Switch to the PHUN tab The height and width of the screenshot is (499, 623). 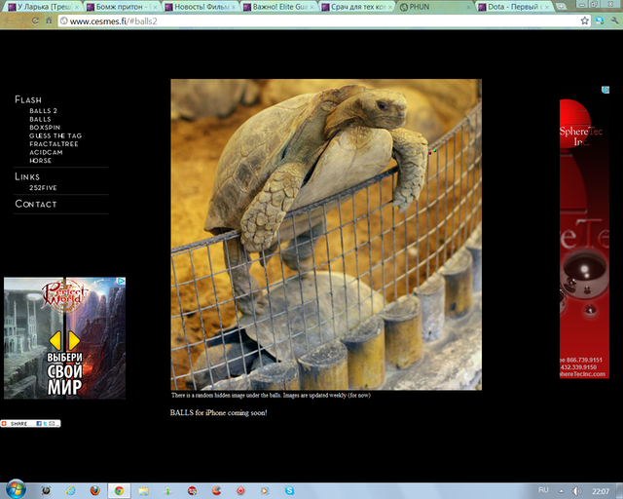[433, 6]
